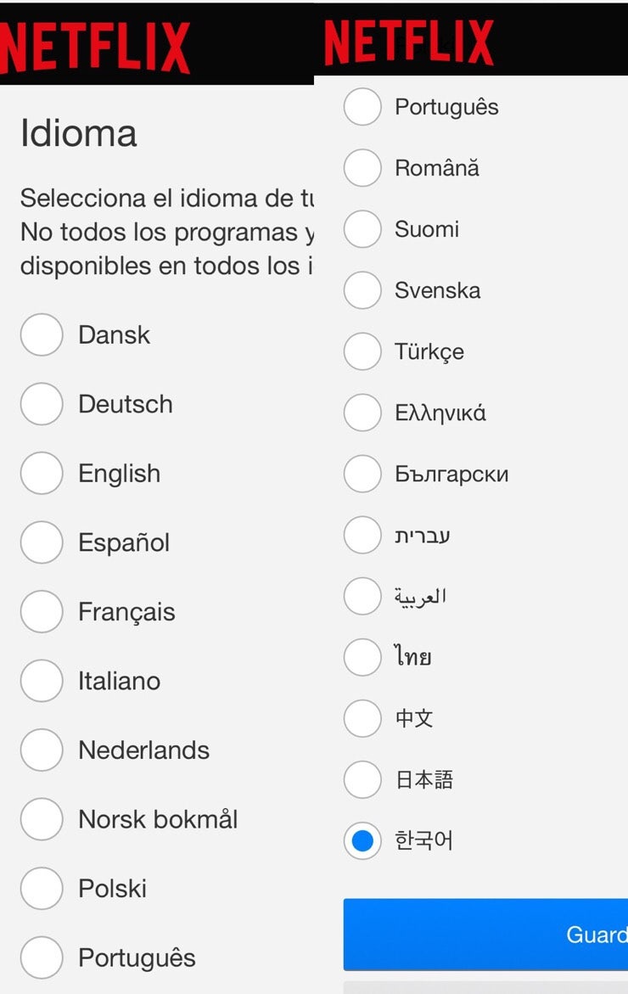
Task: Choose Suomi from the list
Action: [362, 229]
